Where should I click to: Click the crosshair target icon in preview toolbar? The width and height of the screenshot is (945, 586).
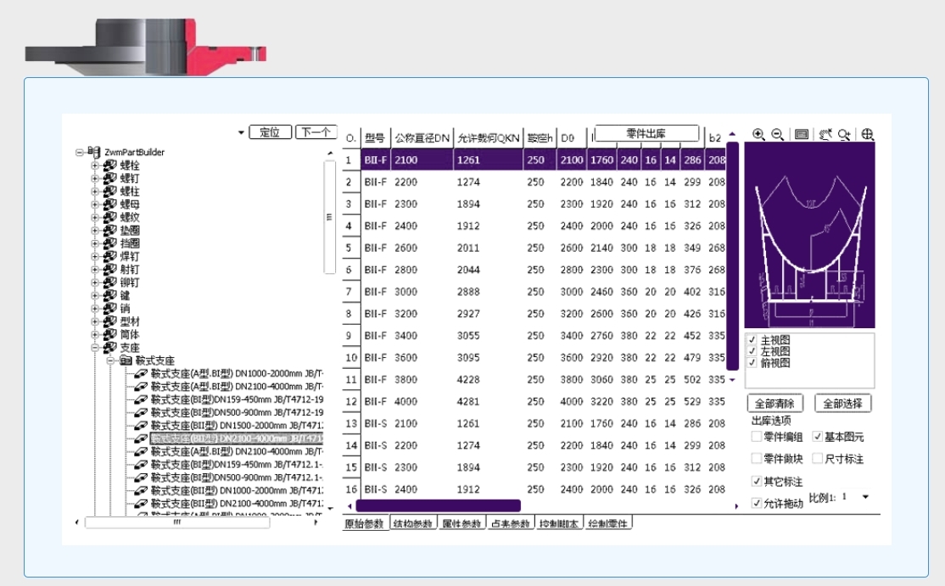867,134
